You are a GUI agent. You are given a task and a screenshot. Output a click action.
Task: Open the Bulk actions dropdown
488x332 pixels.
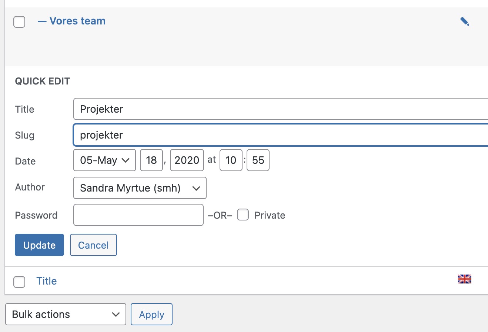tap(66, 314)
